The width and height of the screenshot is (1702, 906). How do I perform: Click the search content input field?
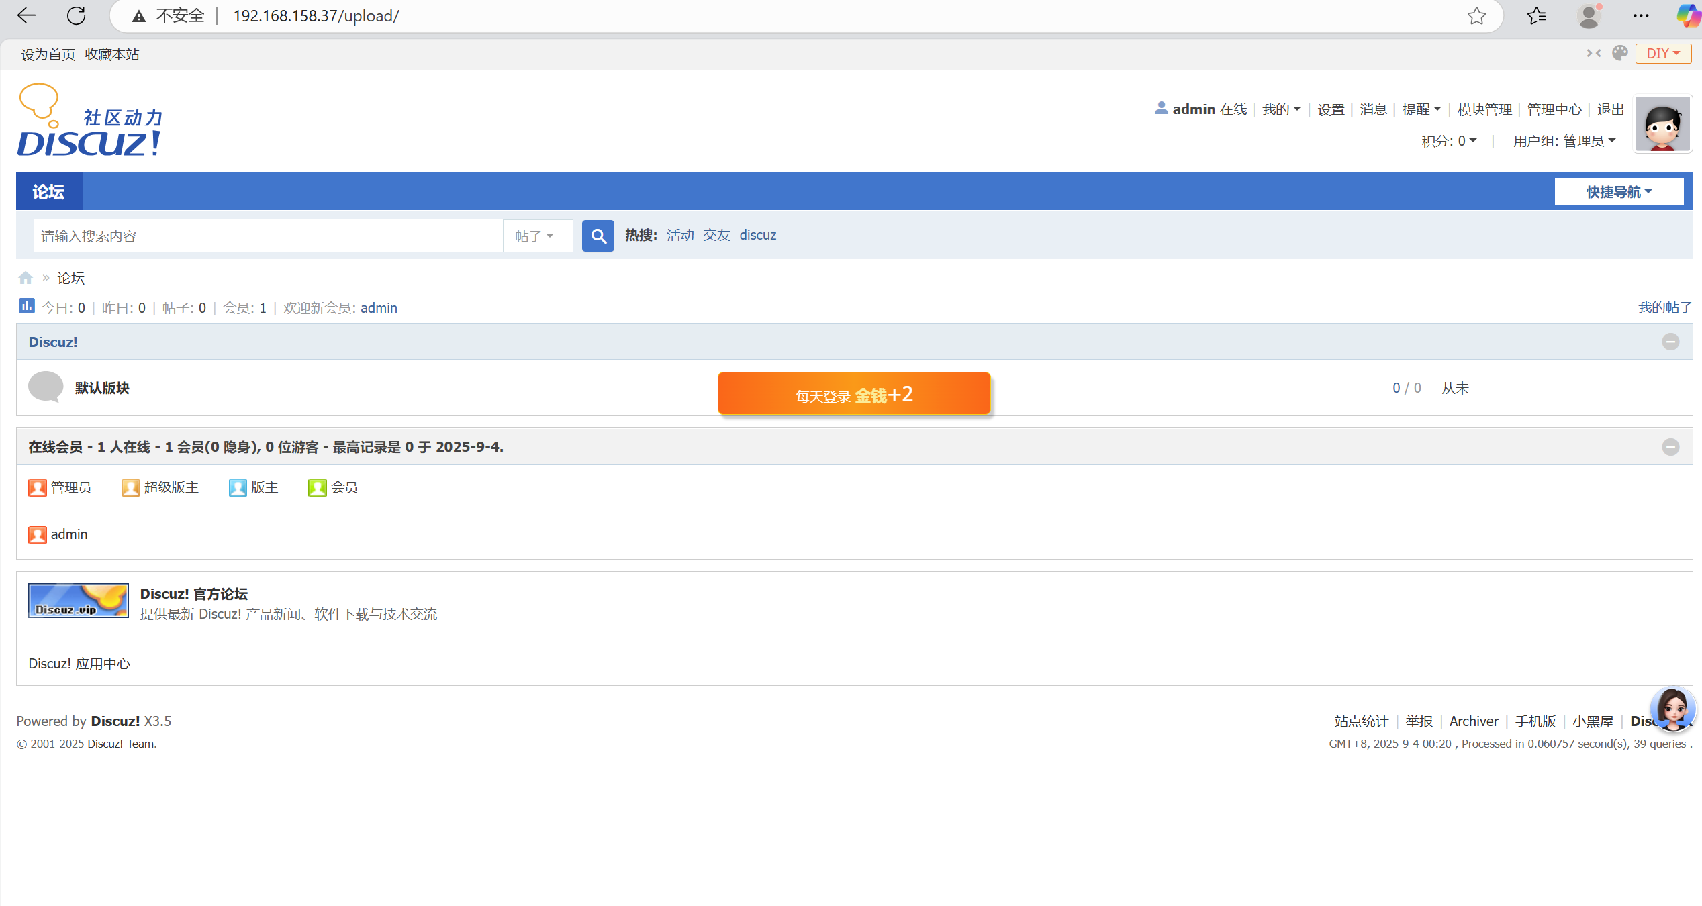(269, 236)
